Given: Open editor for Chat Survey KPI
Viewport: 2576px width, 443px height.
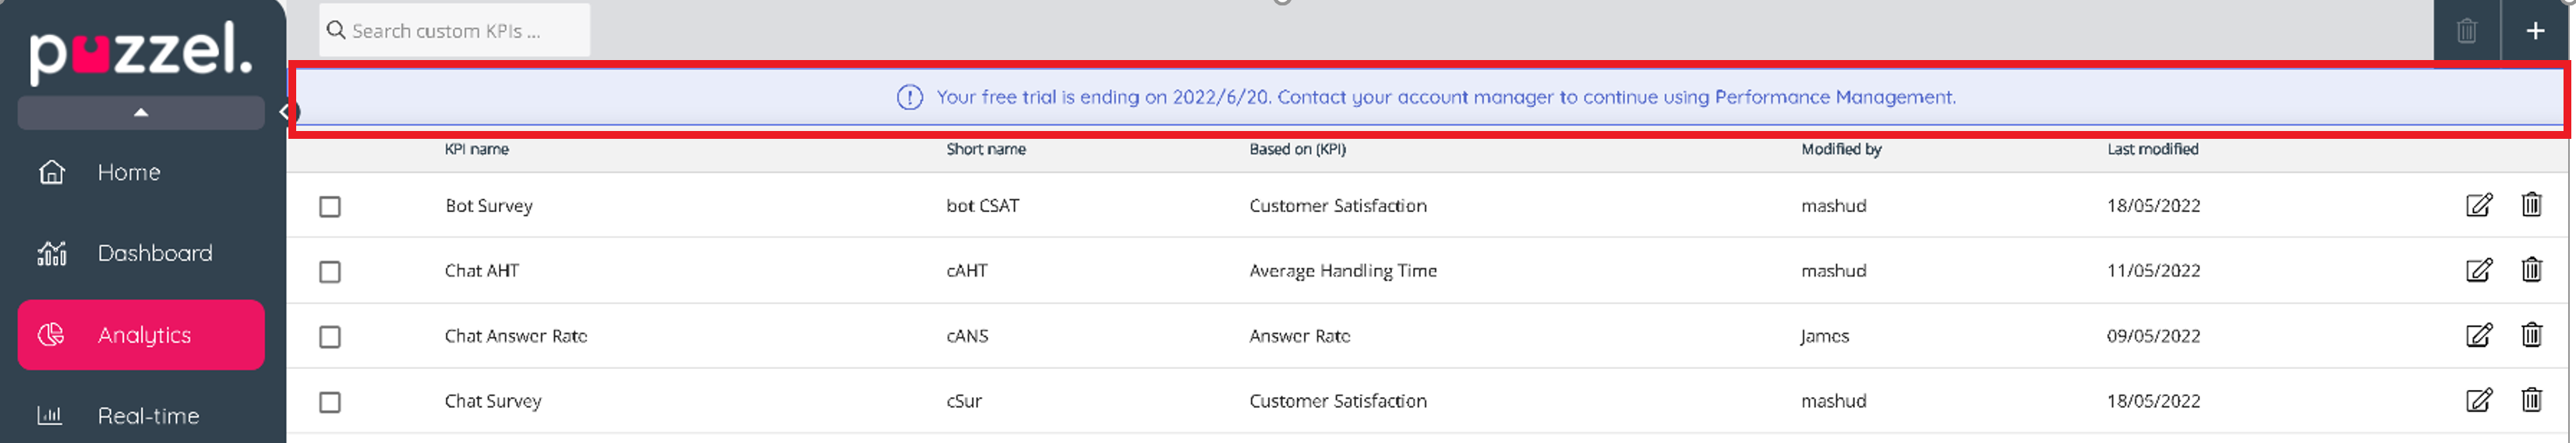Looking at the screenshot, I should click(2478, 400).
